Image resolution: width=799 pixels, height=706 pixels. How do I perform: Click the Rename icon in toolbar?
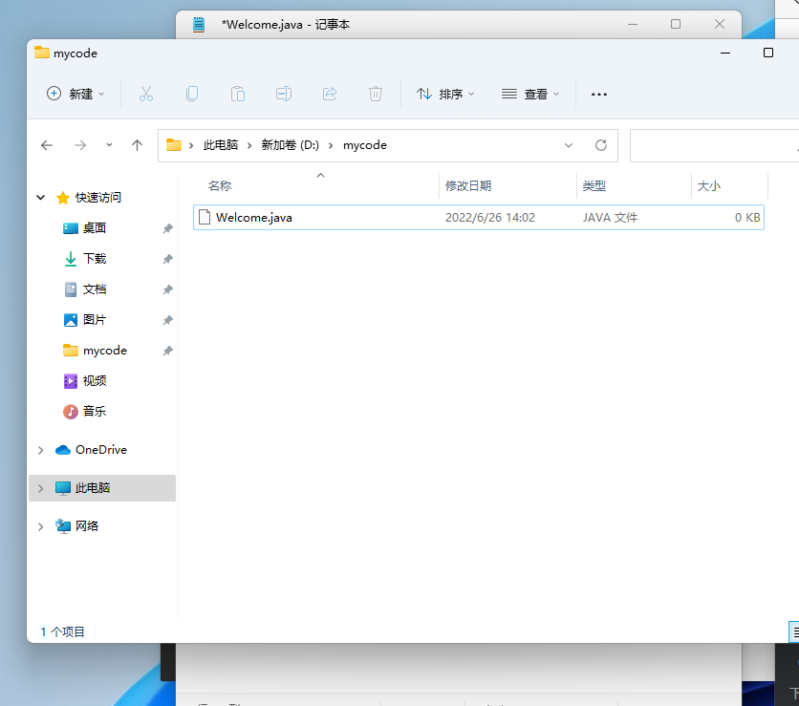pyautogui.click(x=284, y=94)
